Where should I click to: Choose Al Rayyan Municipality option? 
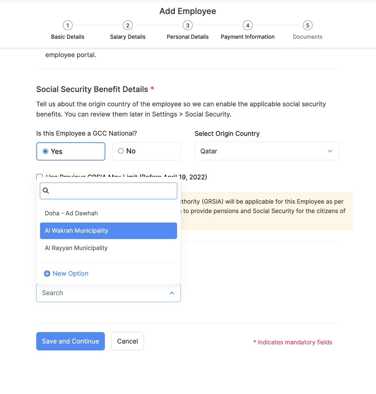(x=76, y=248)
